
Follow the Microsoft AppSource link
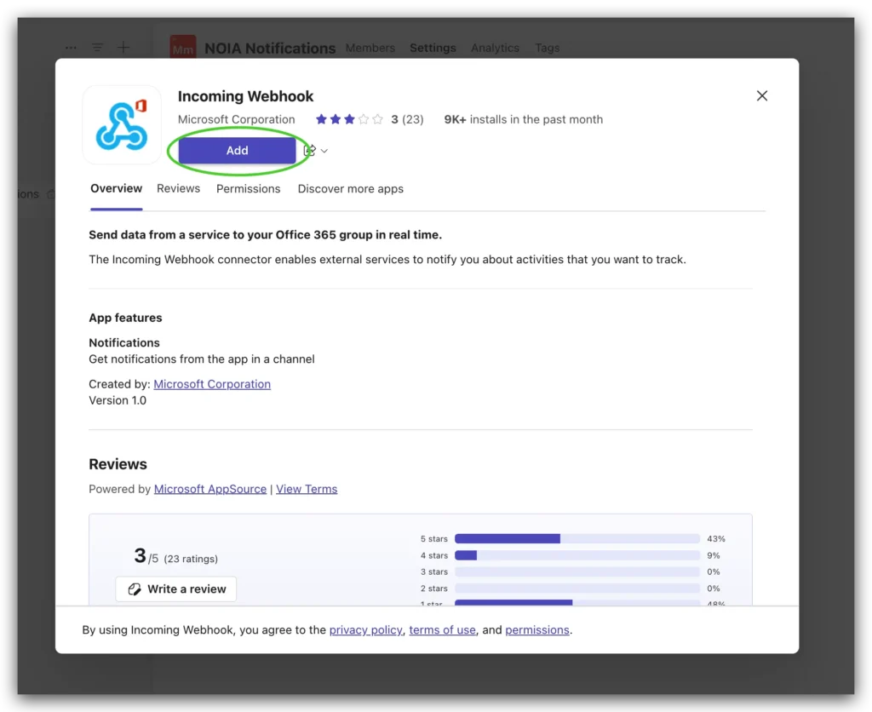[210, 489]
